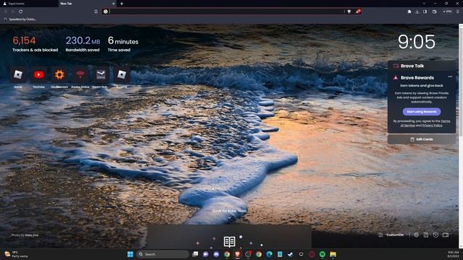Open the tab search dropdown chevron

[x=424, y=4]
